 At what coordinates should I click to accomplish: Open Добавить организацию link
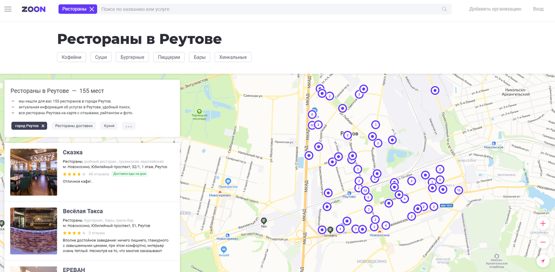495,9
